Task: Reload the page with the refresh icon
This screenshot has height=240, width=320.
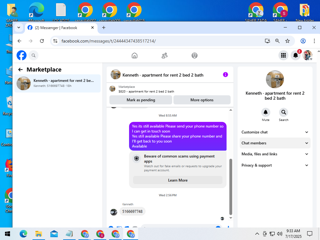Action: click(42, 41)
